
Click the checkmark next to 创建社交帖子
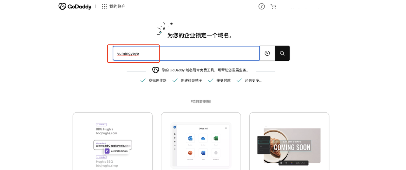click(175, 80)
